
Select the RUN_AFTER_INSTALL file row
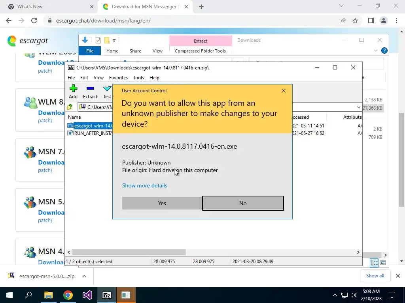tap(90, 133)
